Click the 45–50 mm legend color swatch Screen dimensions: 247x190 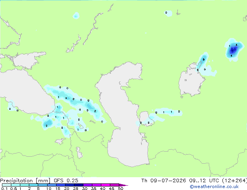point(115,185)
